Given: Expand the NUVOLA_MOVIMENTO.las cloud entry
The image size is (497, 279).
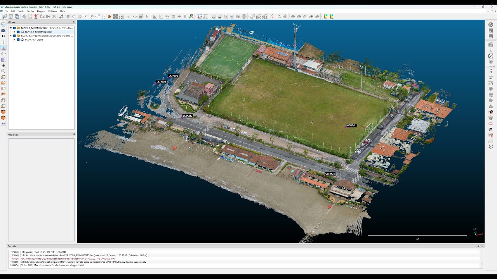Looking at the screenshot, I should [x=14, y=32].
